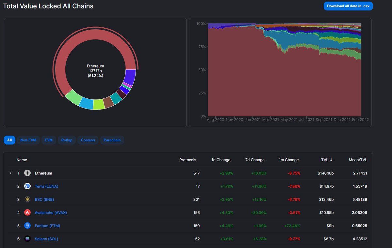This screenshot has width=392, height=248.
Task: Click the brown donut segment
Action: click(x=108, y=102)
